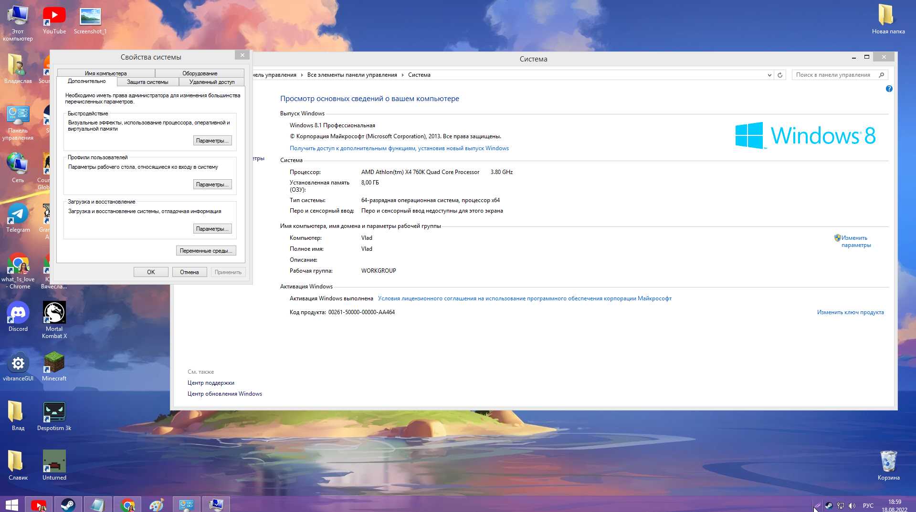Image resolution: width=916 pixels, height=512 pixels.
Task: Select the Windows 8.1 Профессиональная edition text
Action: [x=332, y=125]
